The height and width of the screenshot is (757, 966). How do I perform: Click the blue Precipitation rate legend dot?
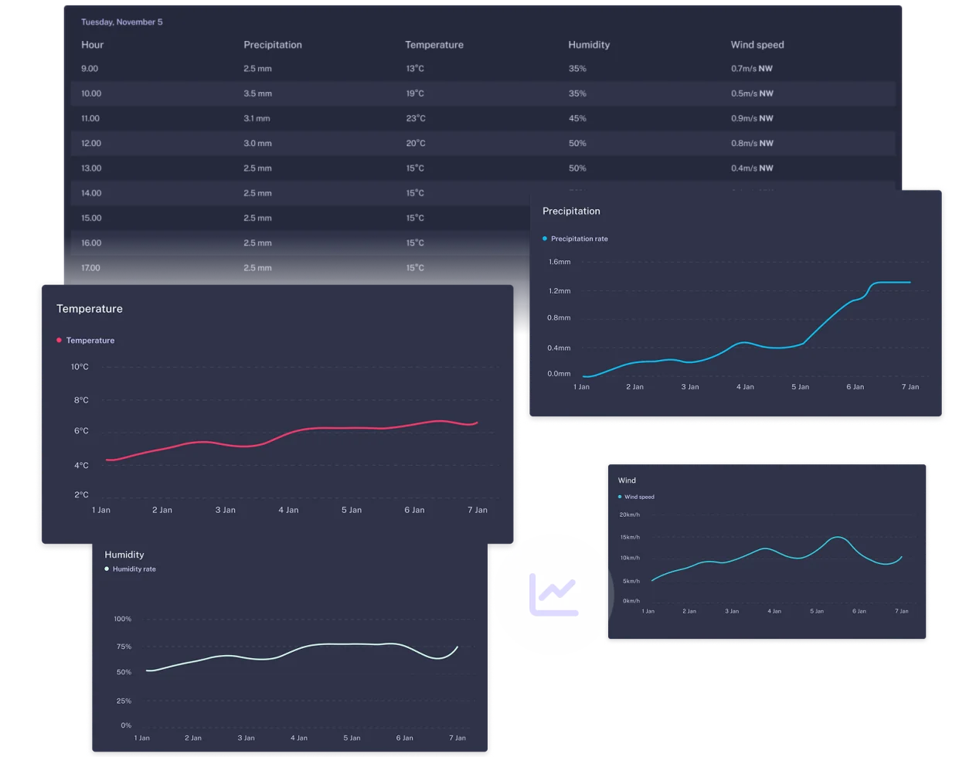545,239
